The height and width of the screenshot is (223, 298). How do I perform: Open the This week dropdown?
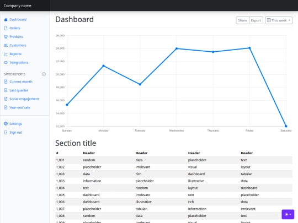(x=279, y=20)
